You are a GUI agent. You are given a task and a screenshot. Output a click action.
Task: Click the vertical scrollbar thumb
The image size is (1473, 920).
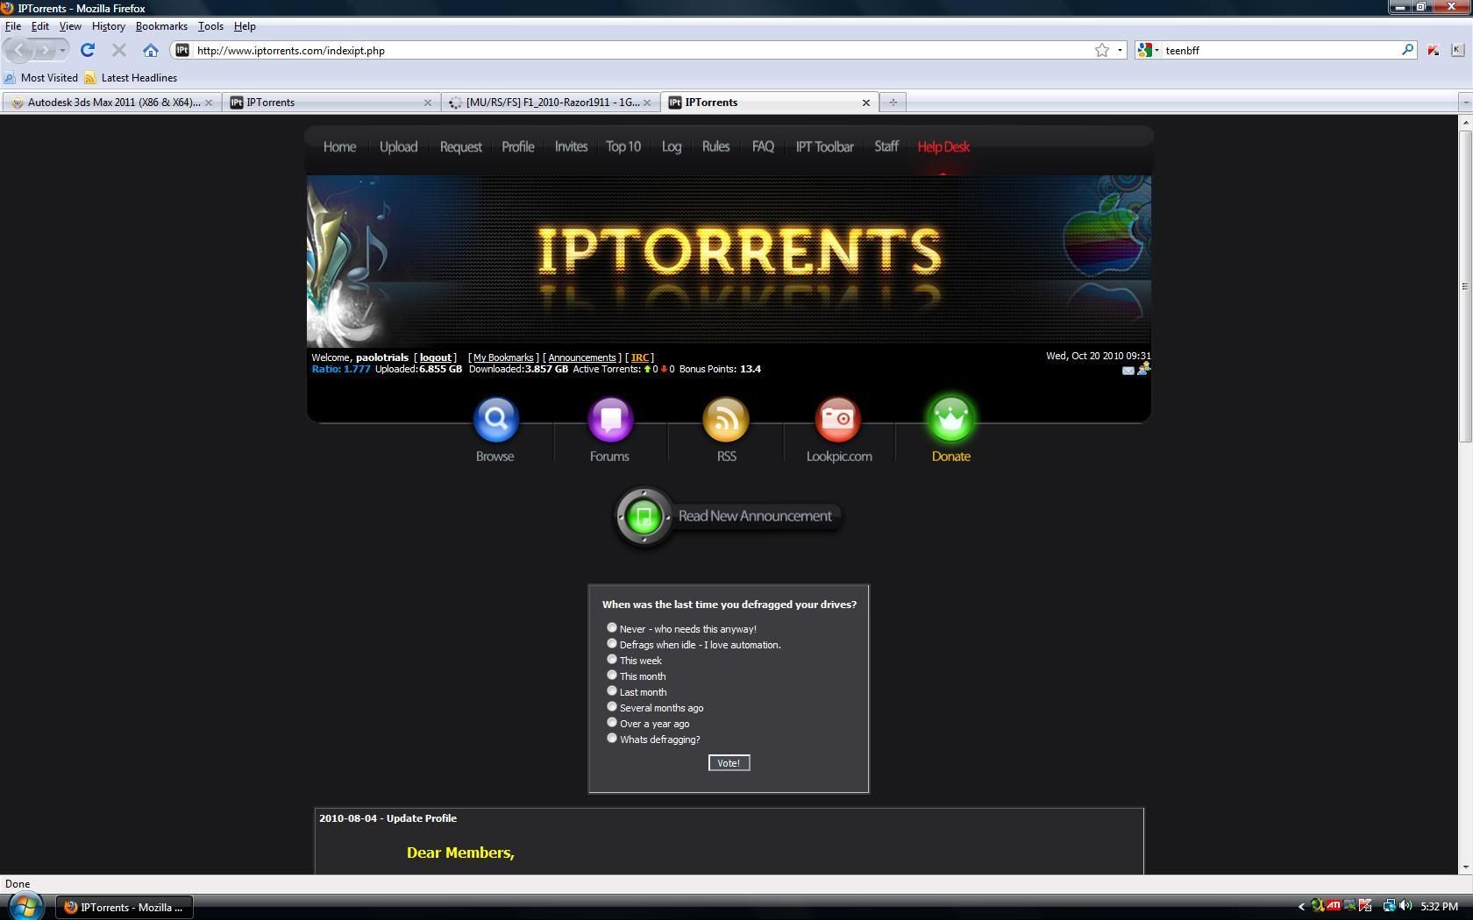[x=1465, y=286]
